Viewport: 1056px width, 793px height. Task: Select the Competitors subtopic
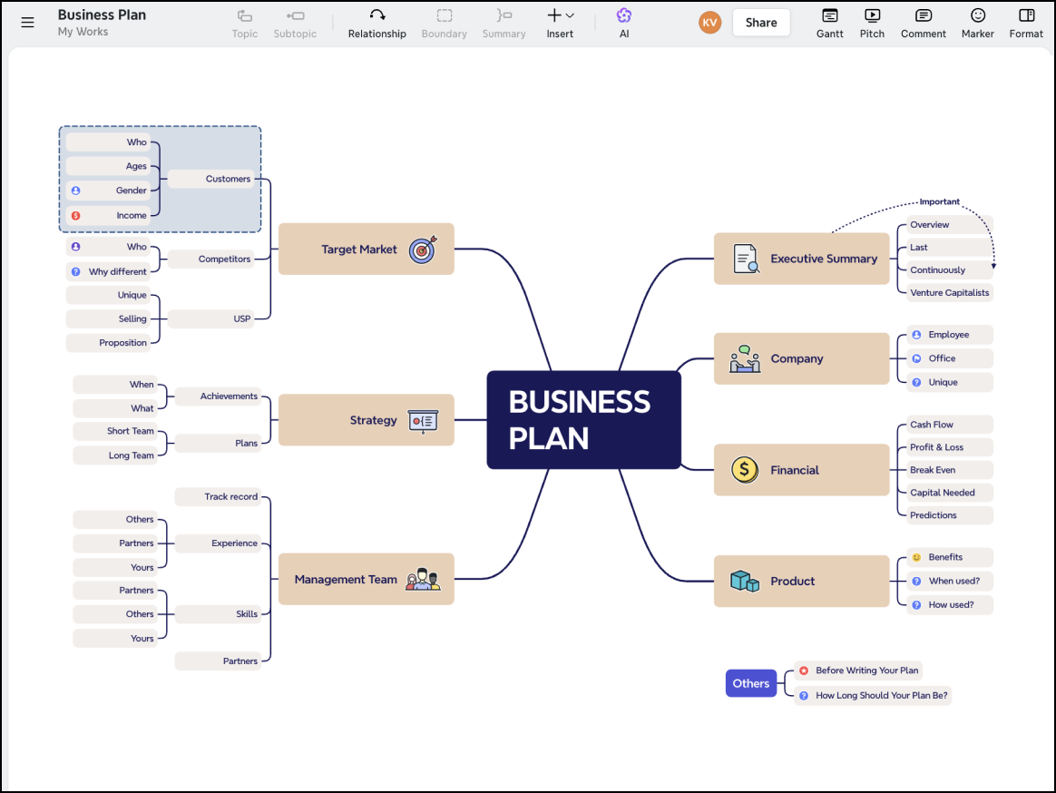tap(210, 259)
